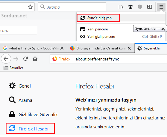Select the Seçenekler tab
The image size is (167, 137).
pyautogui.click(x=151, y=48)
